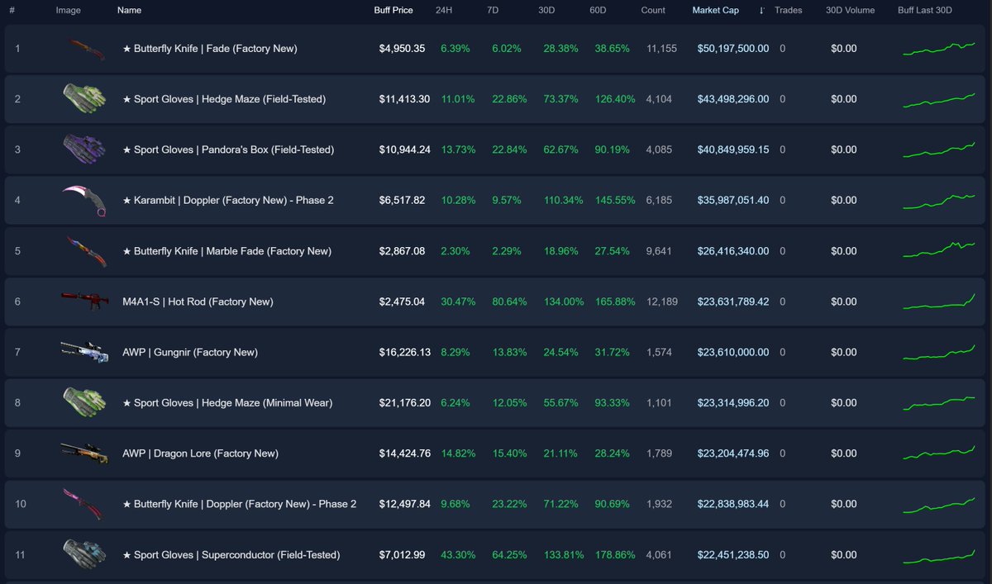Open Superconductor gloves thumbnail
Viewport: 992px width, 584px height.
click(x=83, y=554)
